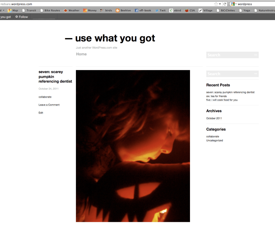The height and width of the screenshot is (226, 275).
Task: Edit the scarey pumpkin post
Action: [x=41, y=113]
